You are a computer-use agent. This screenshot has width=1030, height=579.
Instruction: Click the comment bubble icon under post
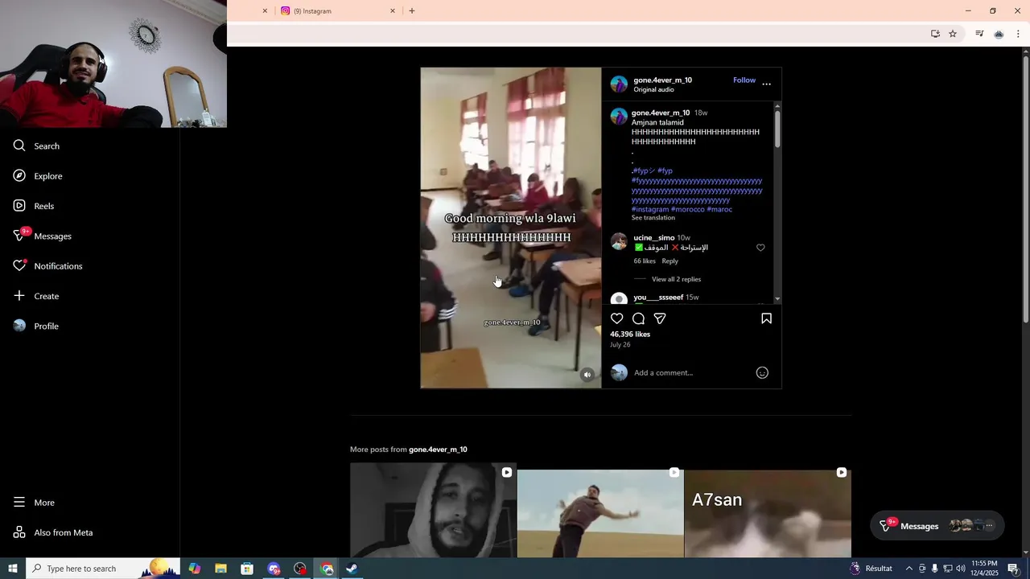[x=638, y=318]
